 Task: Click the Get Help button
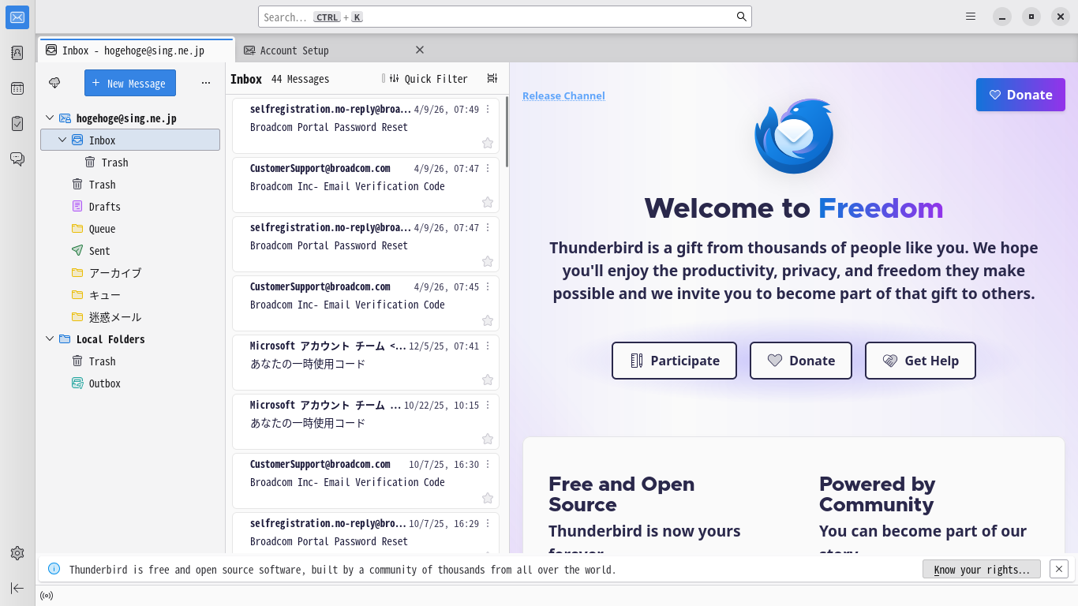tap(920, 361)
